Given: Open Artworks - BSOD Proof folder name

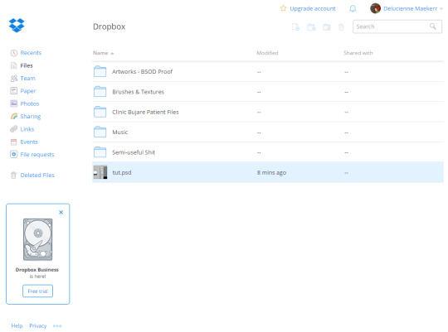Looking at the screenshot, I should pyautogui.click(x=143, y=71).
